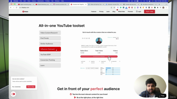Toggle the red switch at bottom left

[x=13, y=94]
